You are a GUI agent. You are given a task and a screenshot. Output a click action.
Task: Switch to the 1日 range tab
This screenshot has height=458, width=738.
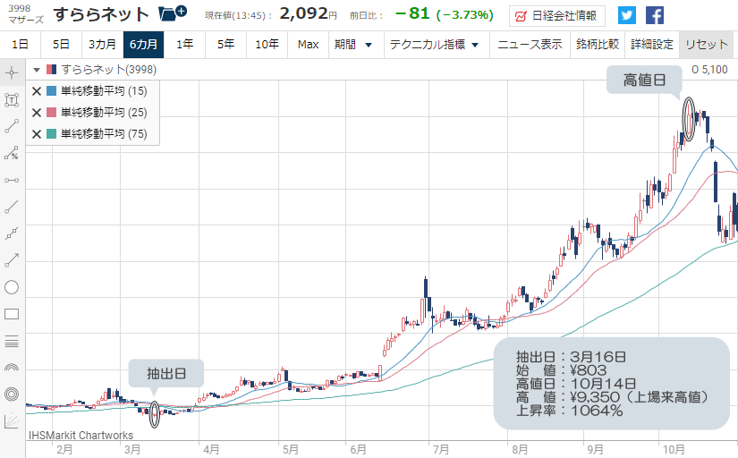[21, 45]
